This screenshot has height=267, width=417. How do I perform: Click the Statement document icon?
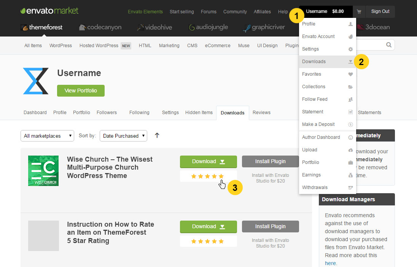[x=350, y=112]
